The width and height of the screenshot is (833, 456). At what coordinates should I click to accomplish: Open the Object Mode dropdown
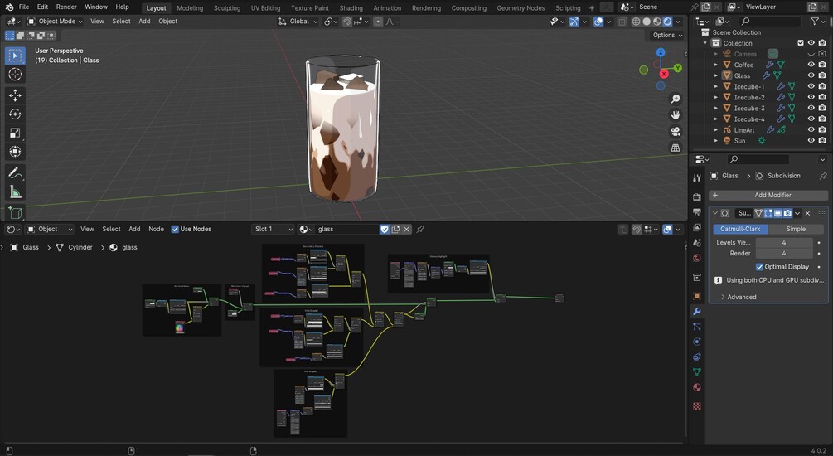pos(55,22)
